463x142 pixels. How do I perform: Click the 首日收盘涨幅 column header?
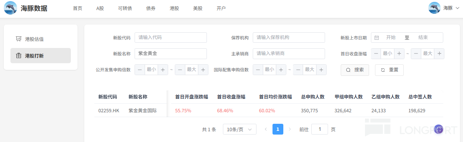[231, 97]
